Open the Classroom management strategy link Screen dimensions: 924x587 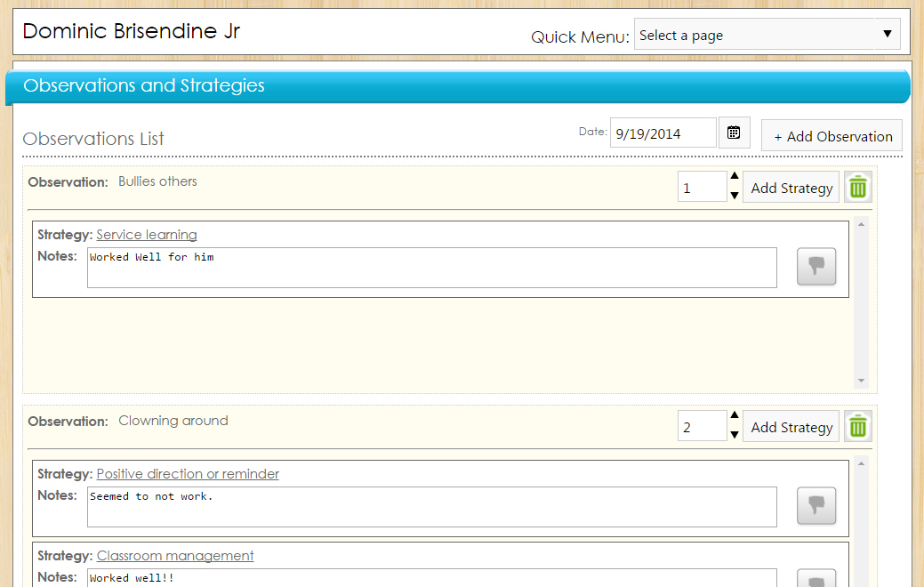click(175, 556)
